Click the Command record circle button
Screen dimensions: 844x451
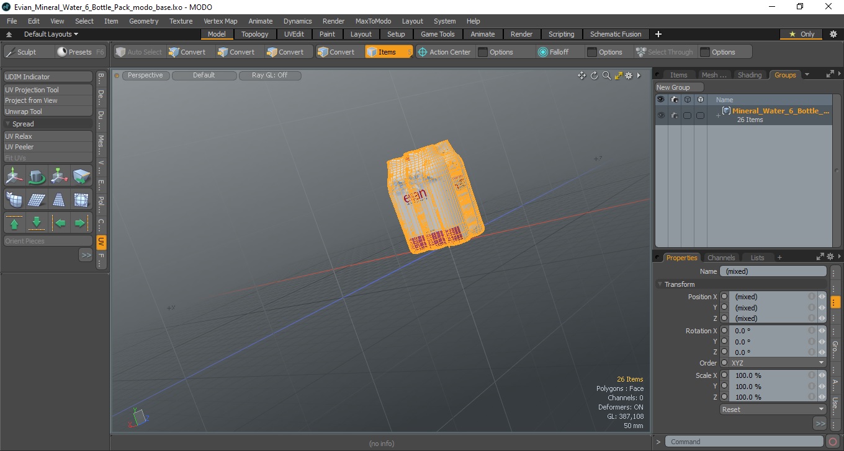[x=833, y=442]
